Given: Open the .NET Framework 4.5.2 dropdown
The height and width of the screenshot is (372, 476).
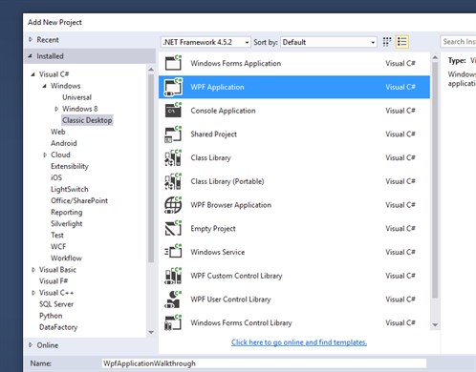Looking at the screenshot, I should coord(206,42).
